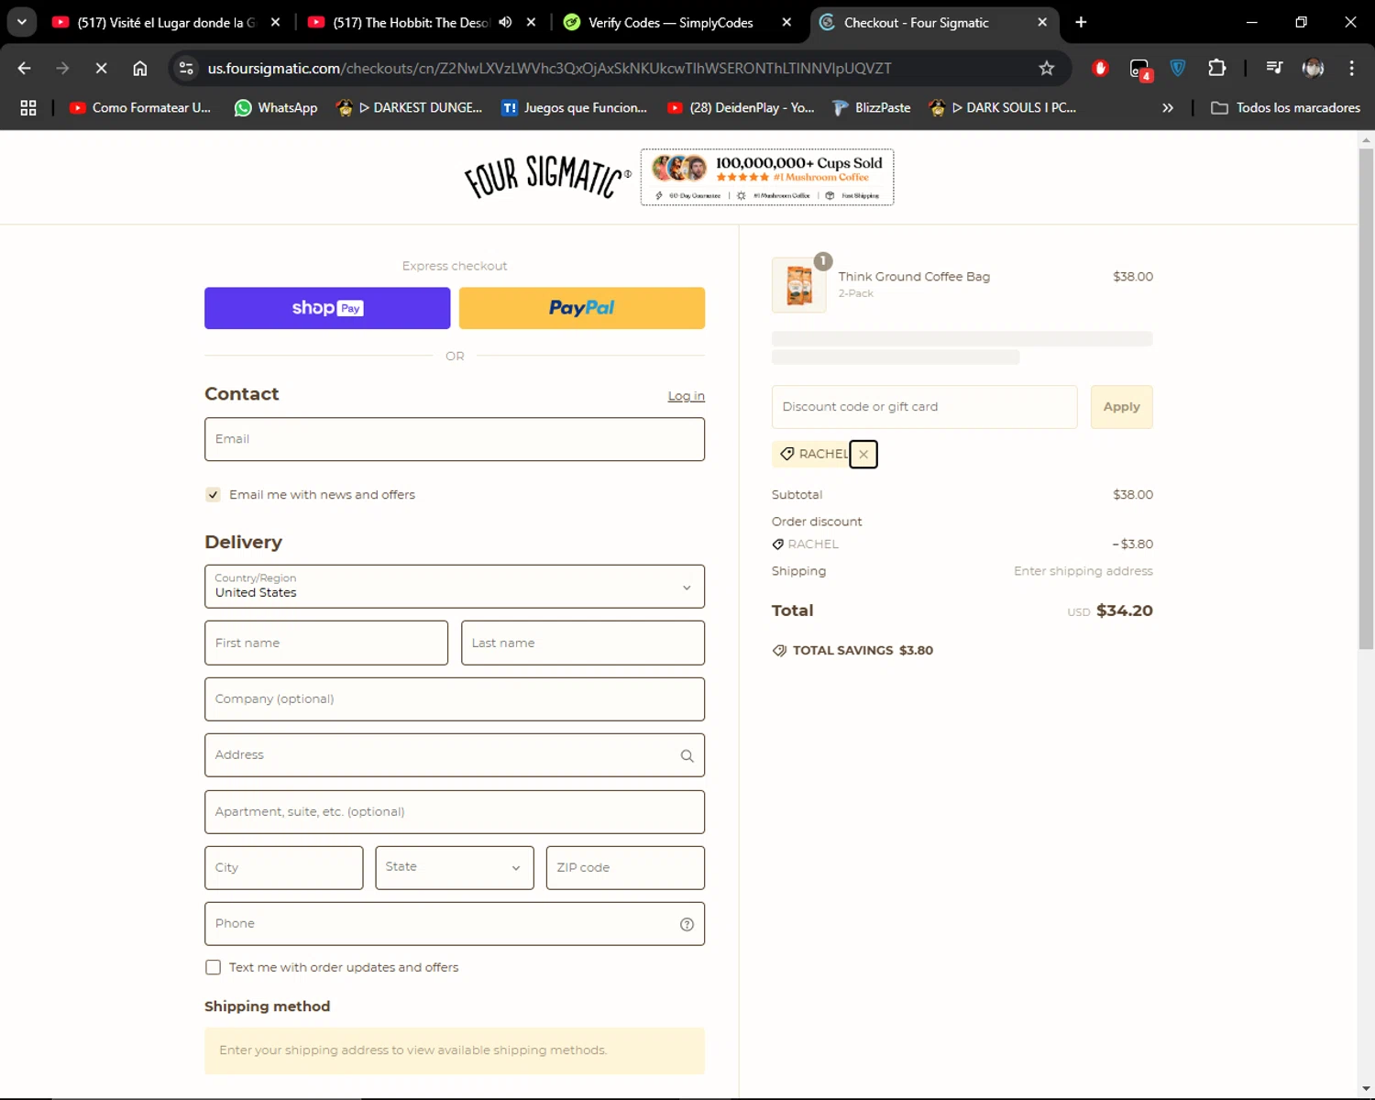Pay with PayPal button

[x=582, y=308]
